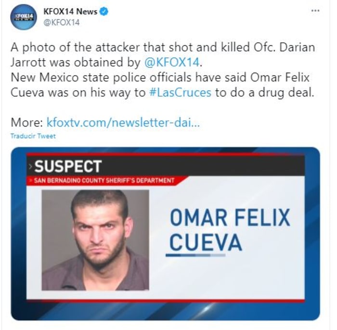The width and height of the screenshot is (337, 330).
Task: Follow the @KFOX14 mention in the tweet text
Action: point(171,62)
